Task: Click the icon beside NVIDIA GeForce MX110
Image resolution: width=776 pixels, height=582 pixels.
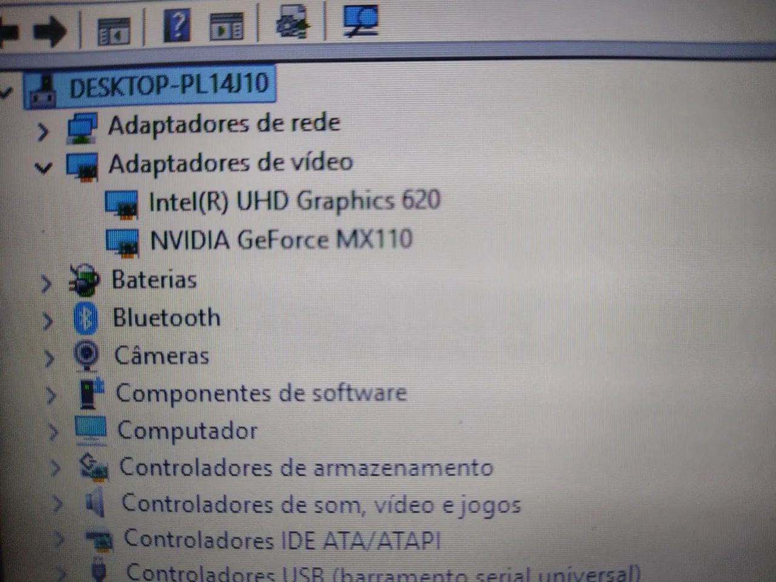Action: pos(122,242)
